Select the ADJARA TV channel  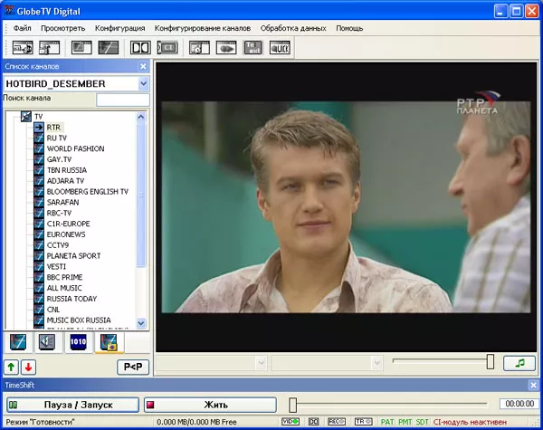coord(65,181)
